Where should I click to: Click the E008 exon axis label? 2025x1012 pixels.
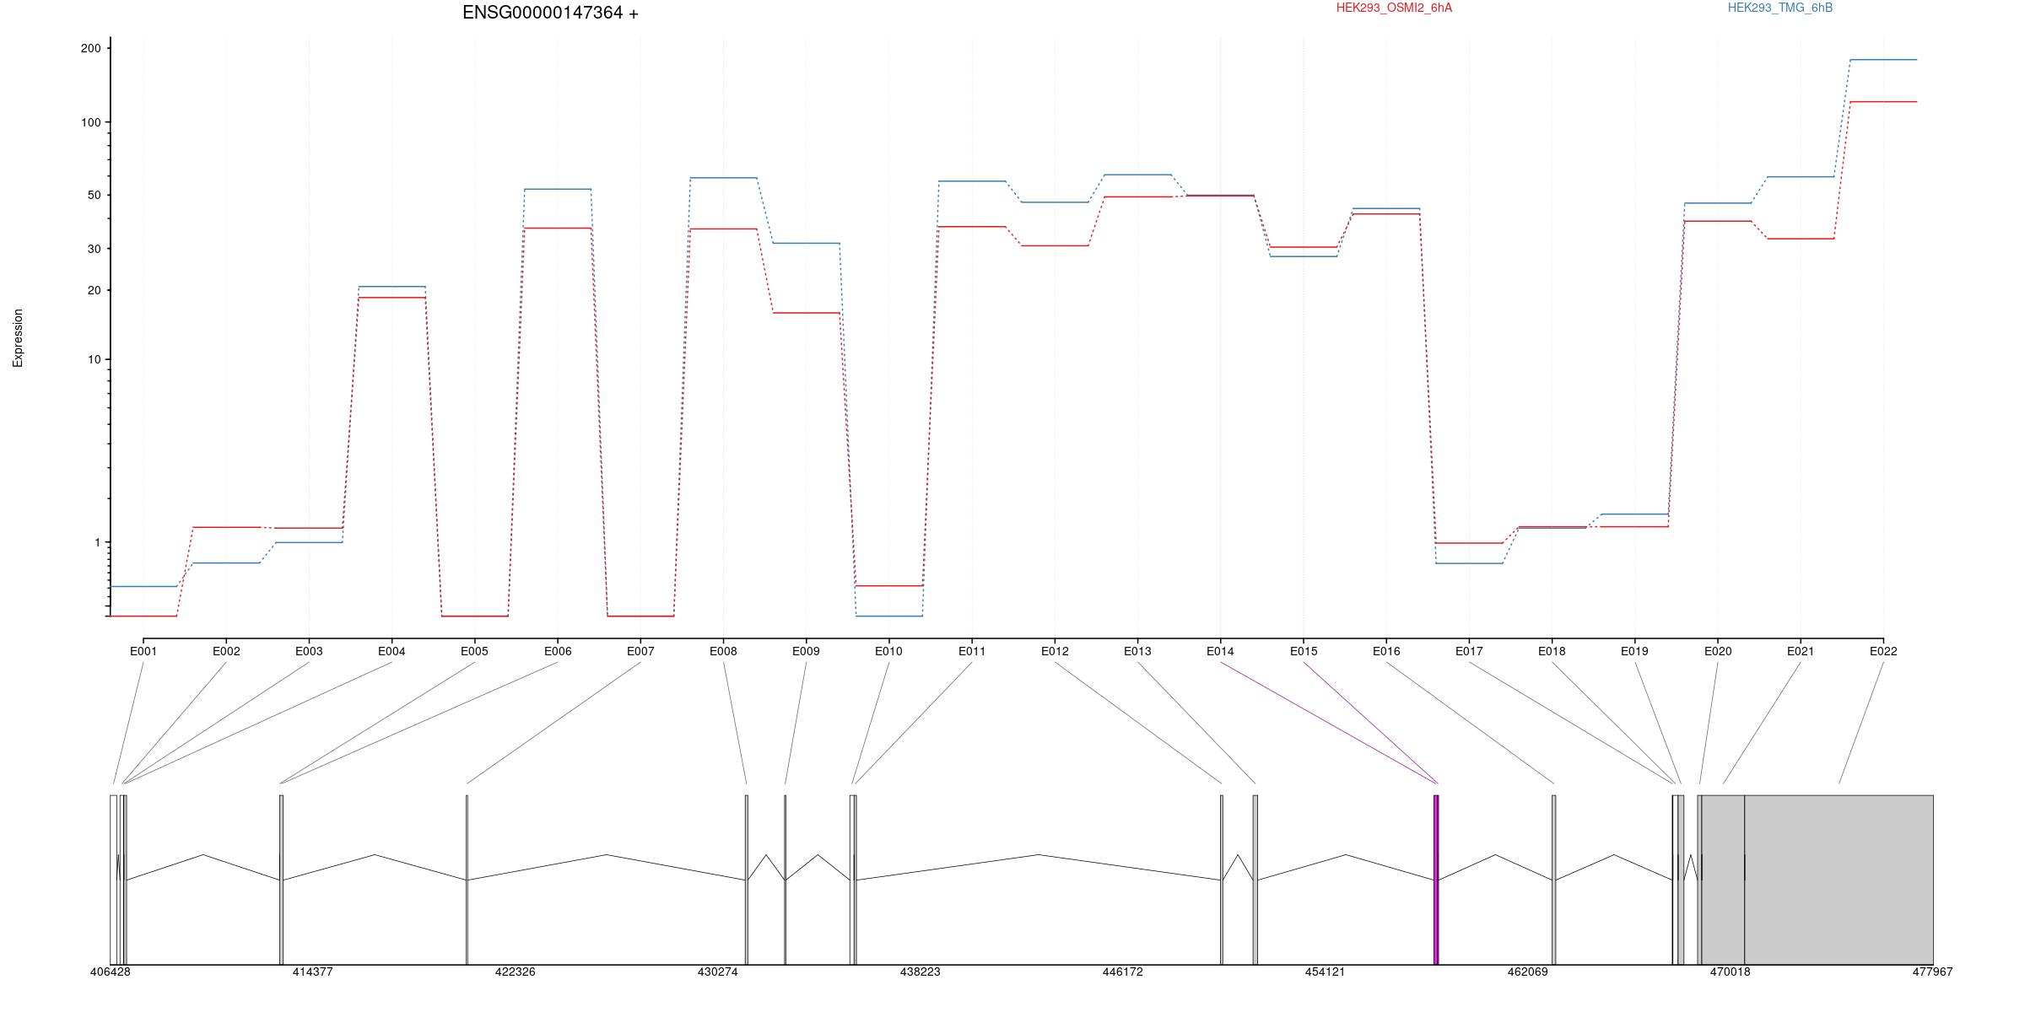click(723, 651)
